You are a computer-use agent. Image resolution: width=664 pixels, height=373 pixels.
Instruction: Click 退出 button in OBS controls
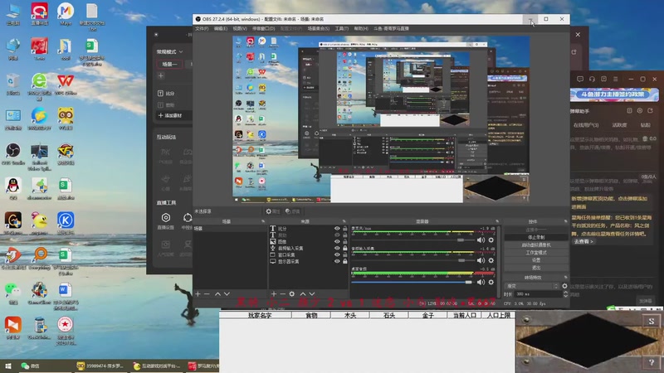coord(536,268)
